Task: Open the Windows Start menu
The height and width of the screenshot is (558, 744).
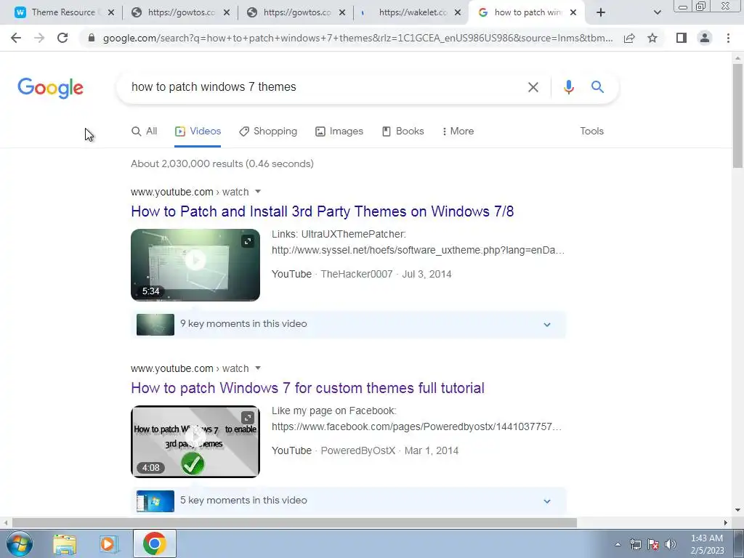Action: pyautogui.click(x=20, y=543)
